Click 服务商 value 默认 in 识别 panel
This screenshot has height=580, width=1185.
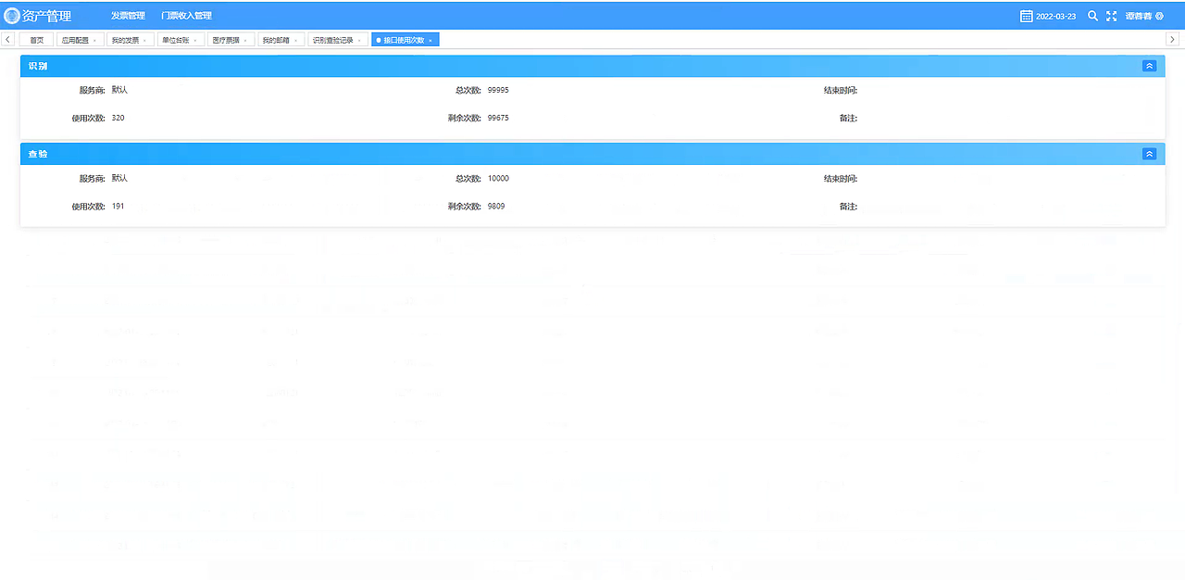click(x=119, y=91)
